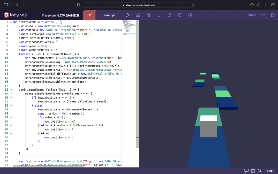
Task: Fold the forEach block at line 18
Action: (x=11, y=90)
